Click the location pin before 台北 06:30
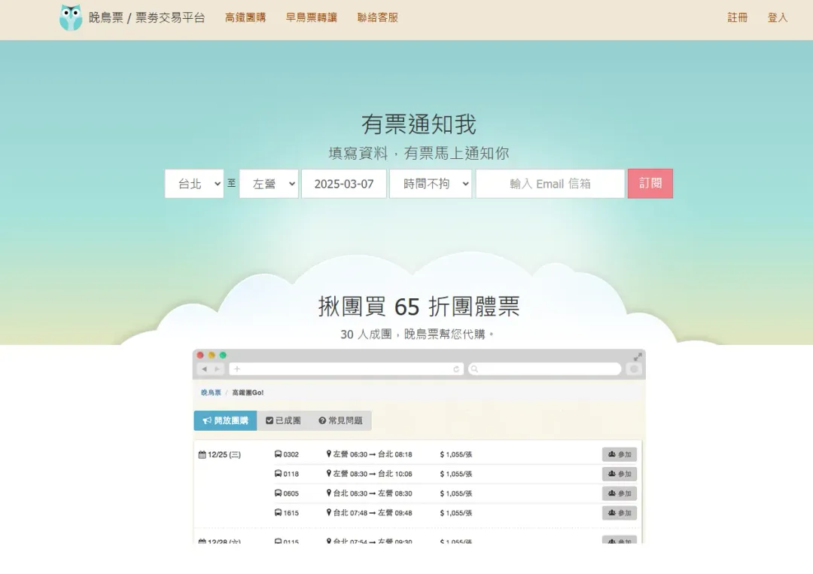The image size is (813, 574). pyautogui.click(x=329, y=493)
